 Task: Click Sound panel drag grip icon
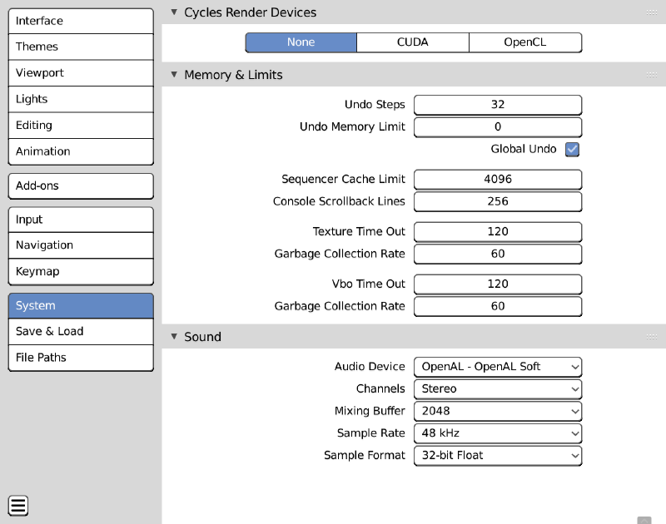pyautogui.click(x=652, y=337)
